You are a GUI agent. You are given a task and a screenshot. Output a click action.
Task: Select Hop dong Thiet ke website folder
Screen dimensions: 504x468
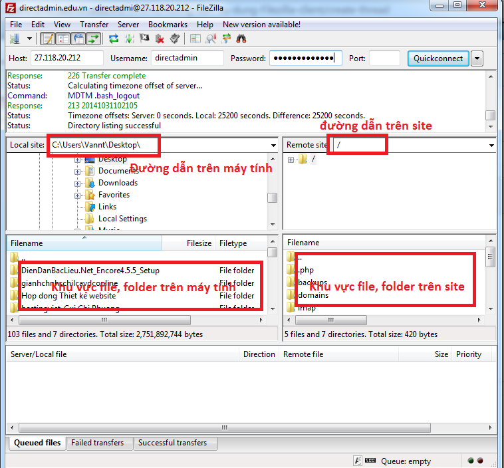(68, 296)
